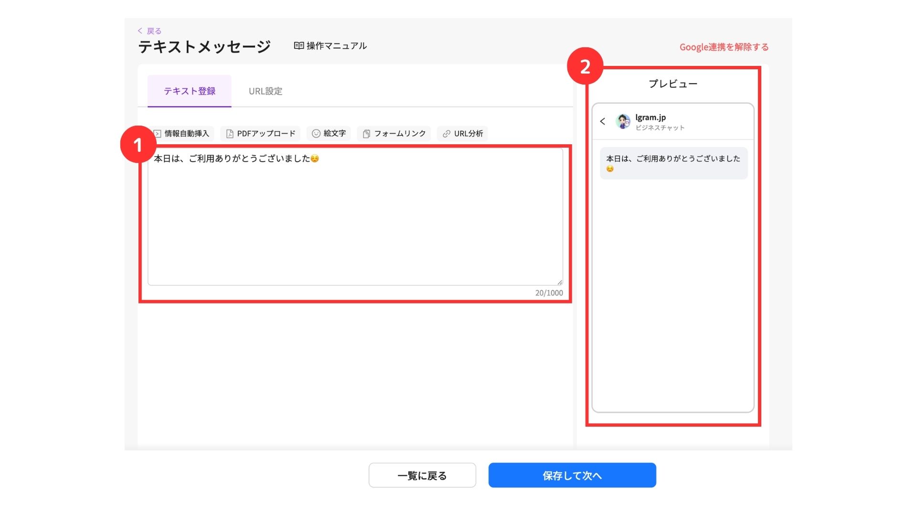The width and height of the screenshot is (917, 516).
Task: Click inside the message text area
Action: [355, 220]
